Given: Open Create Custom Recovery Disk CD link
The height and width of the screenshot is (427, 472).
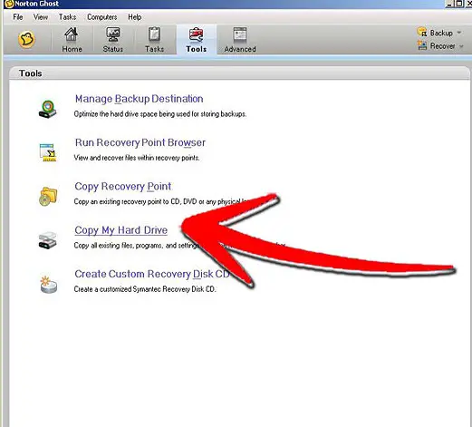Looking at the screenshot, I should click(152, 274).
